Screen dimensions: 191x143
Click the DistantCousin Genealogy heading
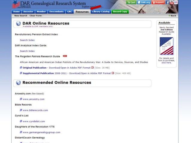tap(30, 138)
